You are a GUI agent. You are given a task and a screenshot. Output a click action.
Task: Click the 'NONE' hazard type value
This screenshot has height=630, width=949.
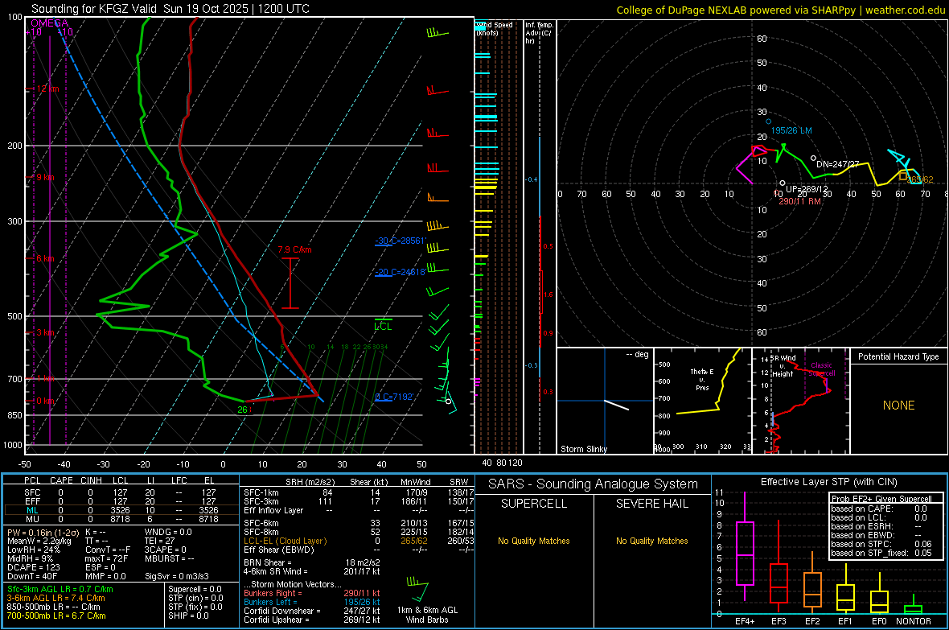click(x=899, y=406)
